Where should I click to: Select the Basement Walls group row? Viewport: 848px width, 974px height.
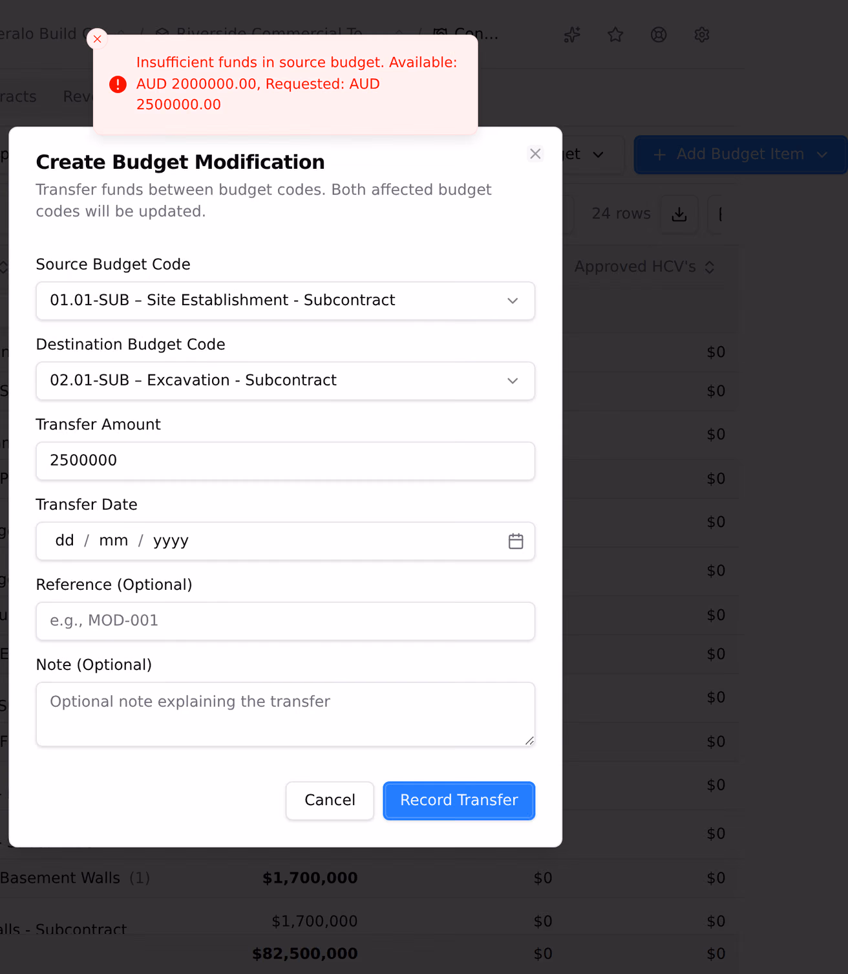368,878
